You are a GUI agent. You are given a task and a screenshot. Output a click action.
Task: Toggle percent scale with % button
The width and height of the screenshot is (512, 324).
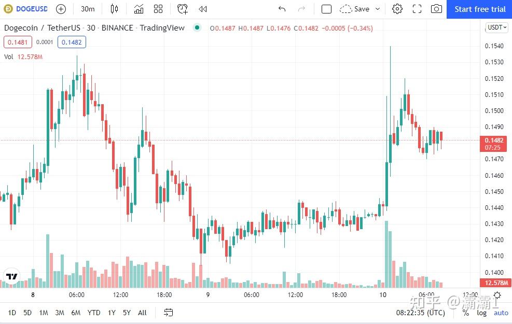pyautogui.click(x=466, y=313)
